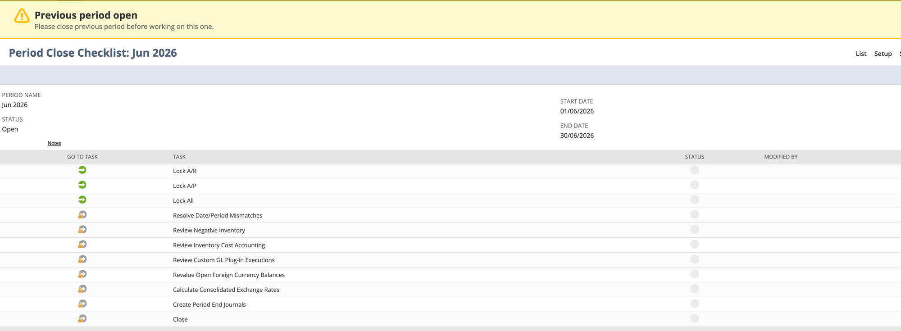The image size is (901, 331).
Task: Click the TASK column header
Action: tap(179, 157)
